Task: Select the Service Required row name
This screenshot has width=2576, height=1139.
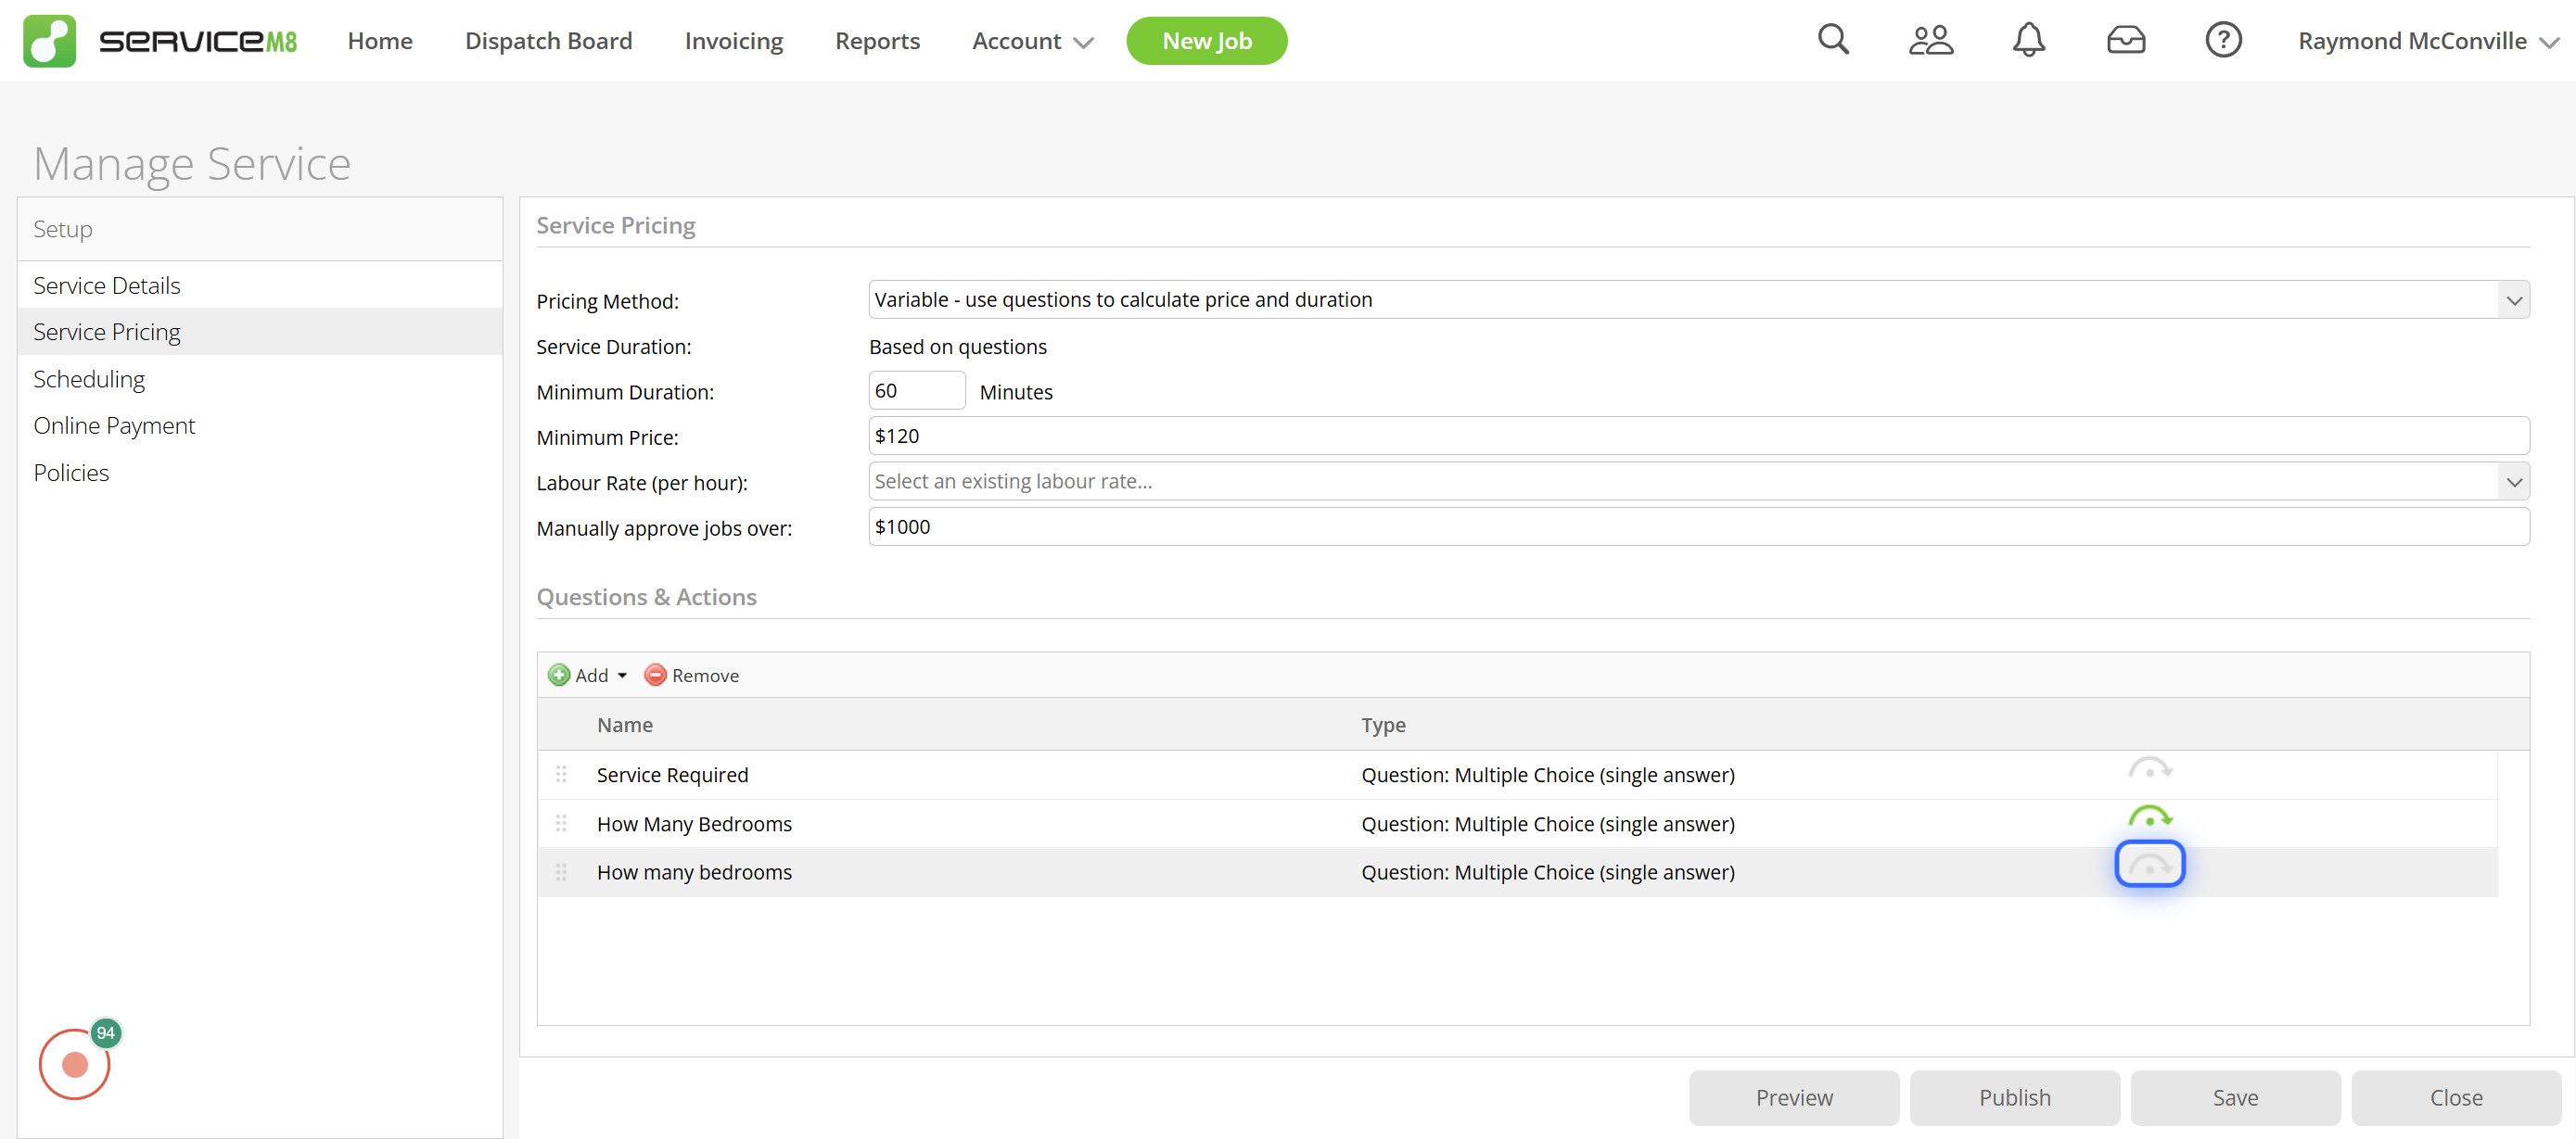Action: (672, 775)
